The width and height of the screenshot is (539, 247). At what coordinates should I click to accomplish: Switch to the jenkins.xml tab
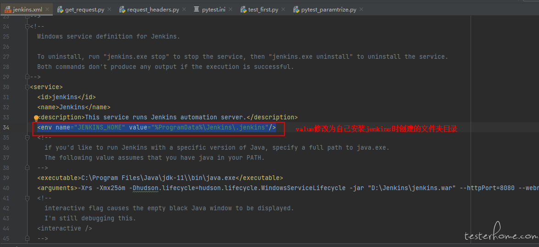coord(27,10)
